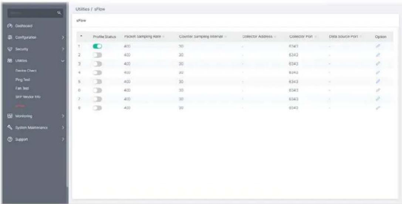Screen dimensions: 402x204
Task: Enable profile 8 status toggle
Action: 97,108
